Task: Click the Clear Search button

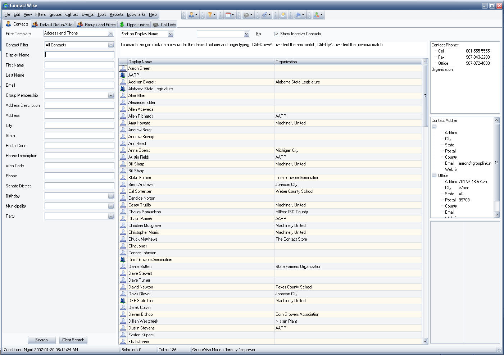Action: pyautogui.click(x=73, y=340)
